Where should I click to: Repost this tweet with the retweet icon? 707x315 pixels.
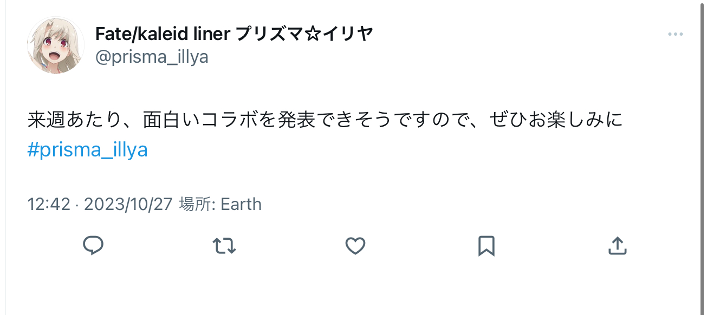click(x=224, y=246)
